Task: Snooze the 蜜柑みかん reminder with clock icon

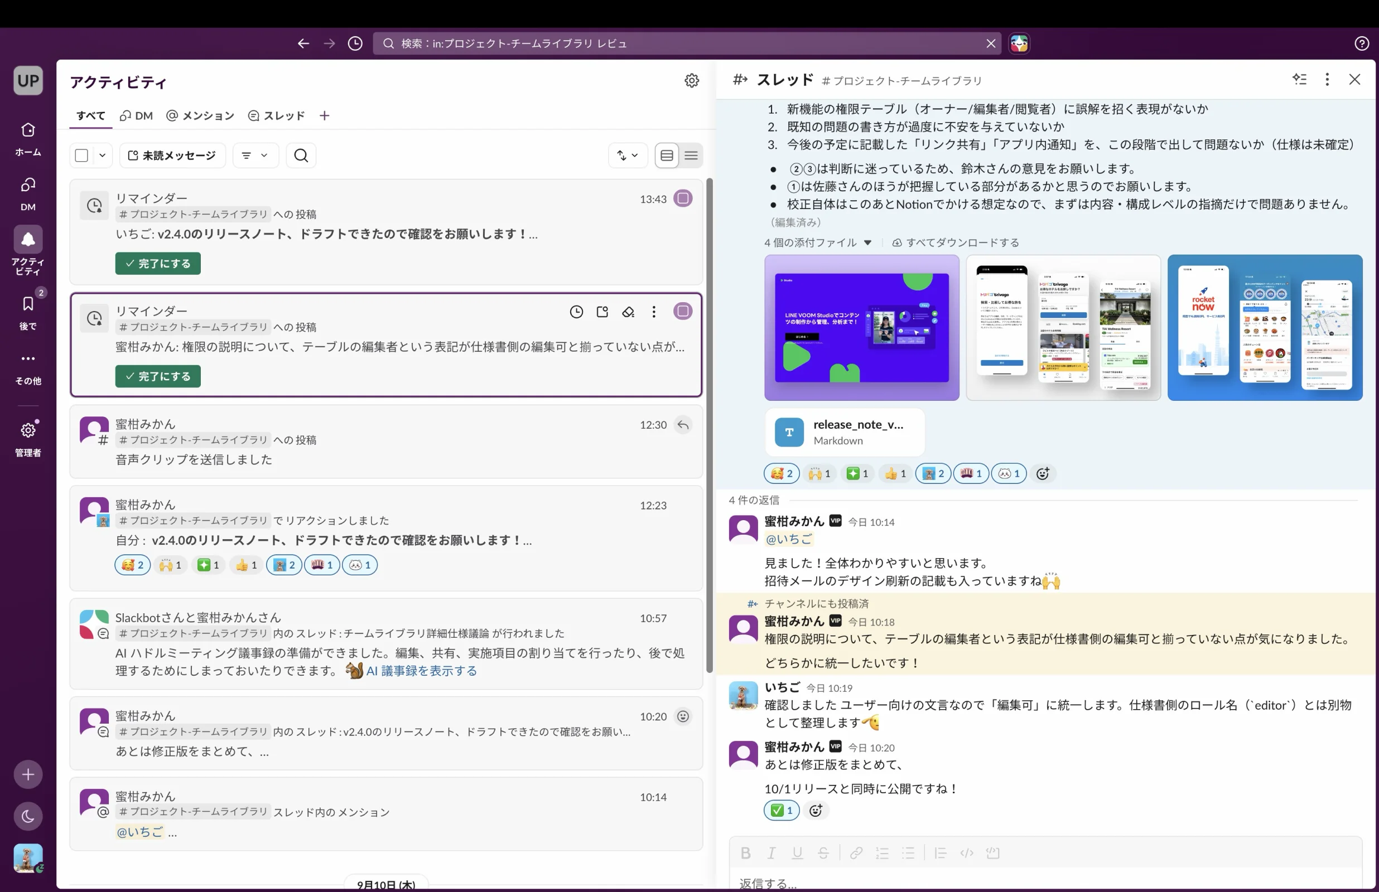Action: click(x=576, y=312)
